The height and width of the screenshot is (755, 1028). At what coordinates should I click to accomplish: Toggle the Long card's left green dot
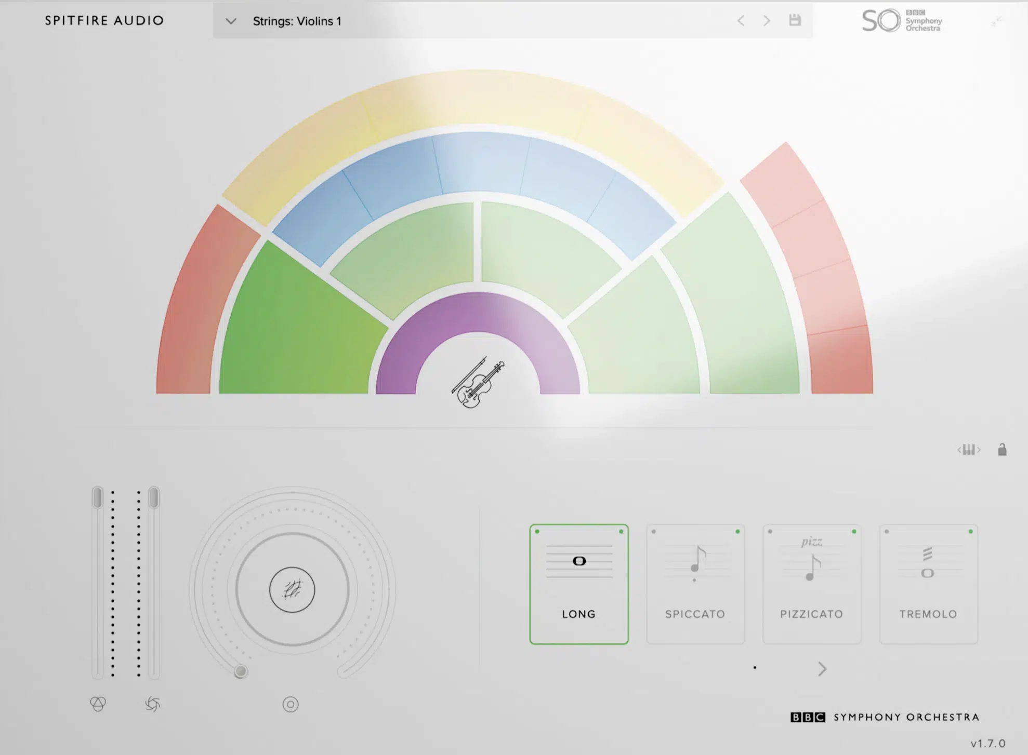tap(537, 532)
